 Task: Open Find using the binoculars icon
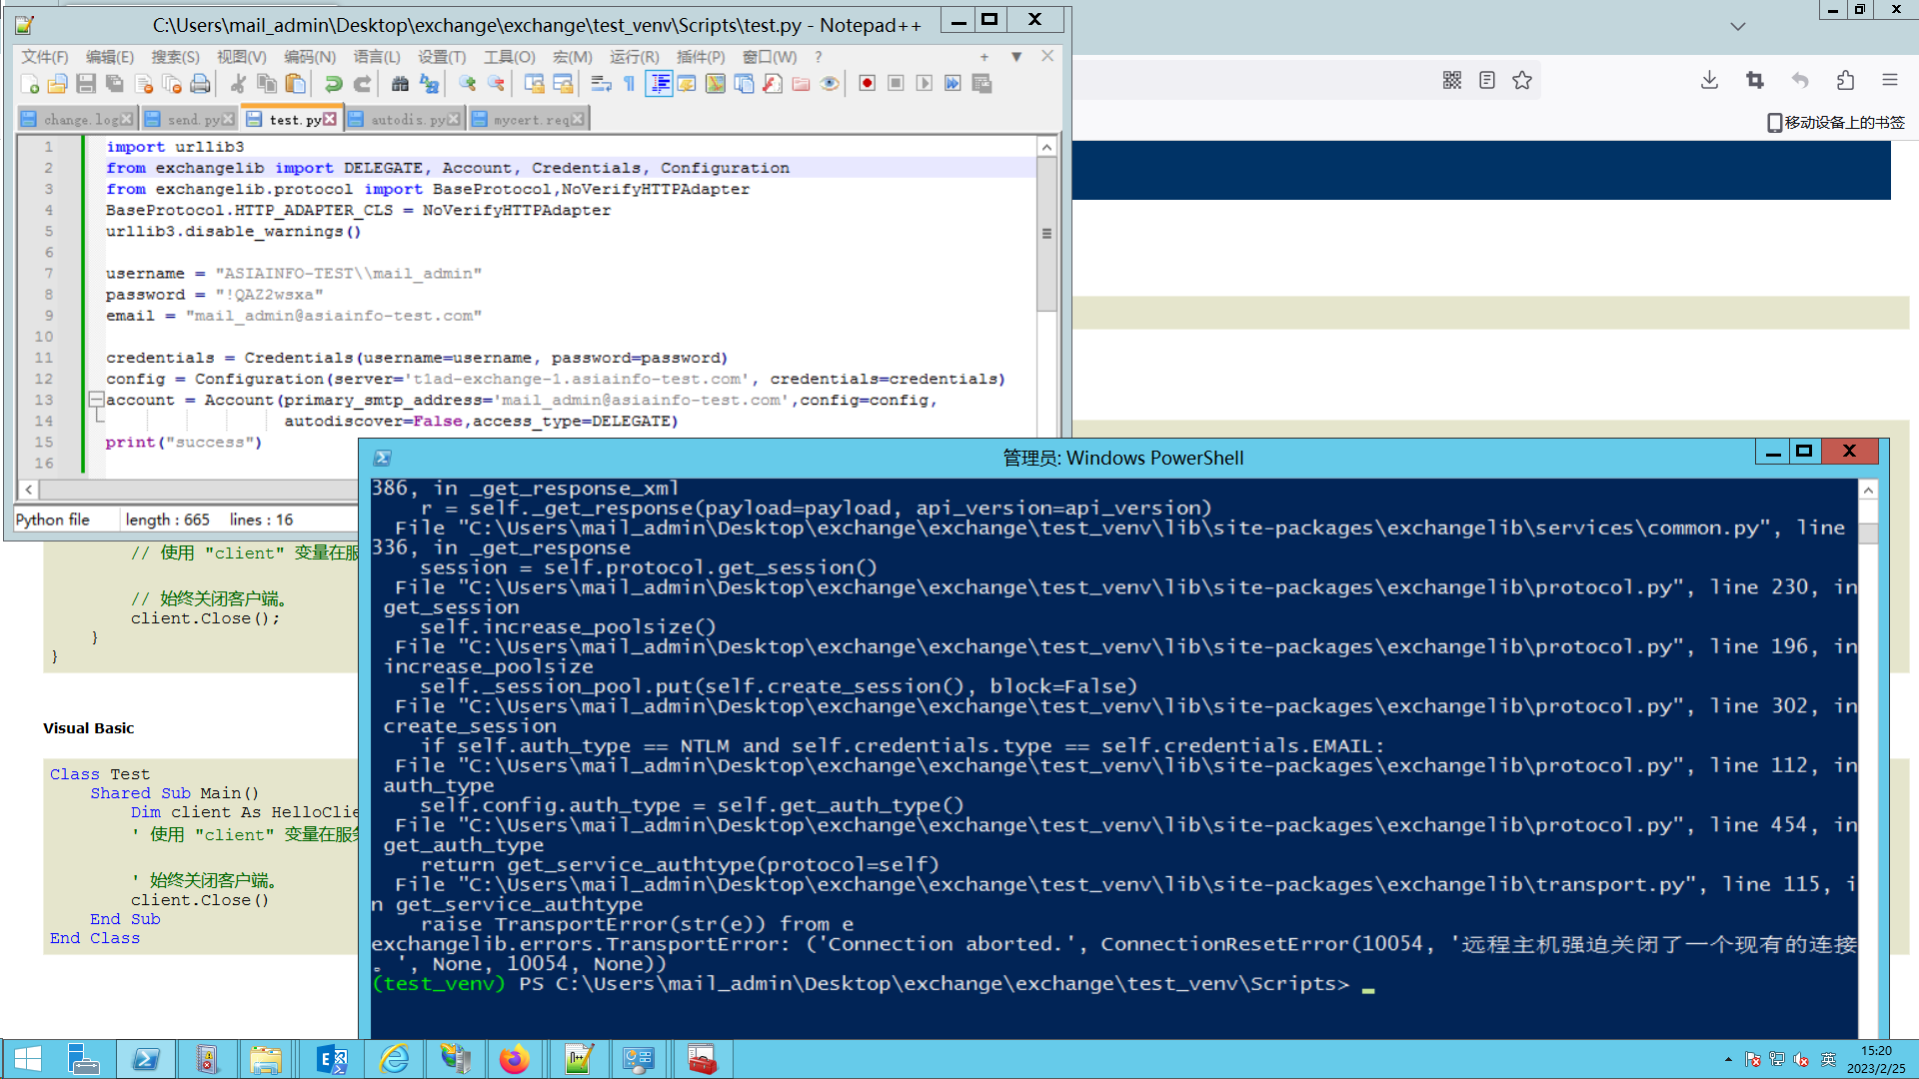399,83
